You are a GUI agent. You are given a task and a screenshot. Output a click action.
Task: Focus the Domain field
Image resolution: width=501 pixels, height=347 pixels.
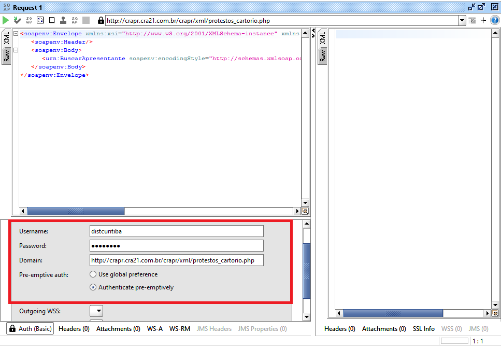pos(176,260)
